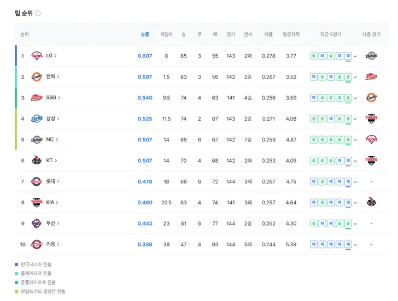Screen dimensions: 398x301
Task: Sort table by 승률 column
Action: click(145, 34)
